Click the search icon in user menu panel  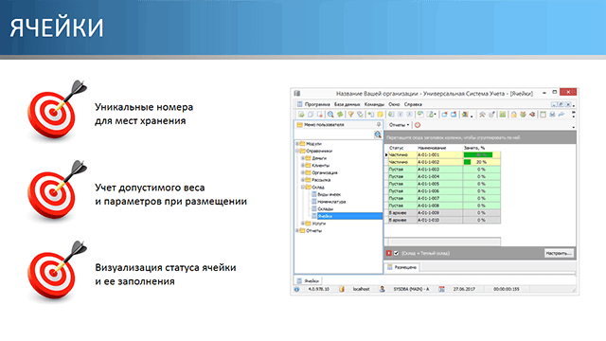coord(378,135)
